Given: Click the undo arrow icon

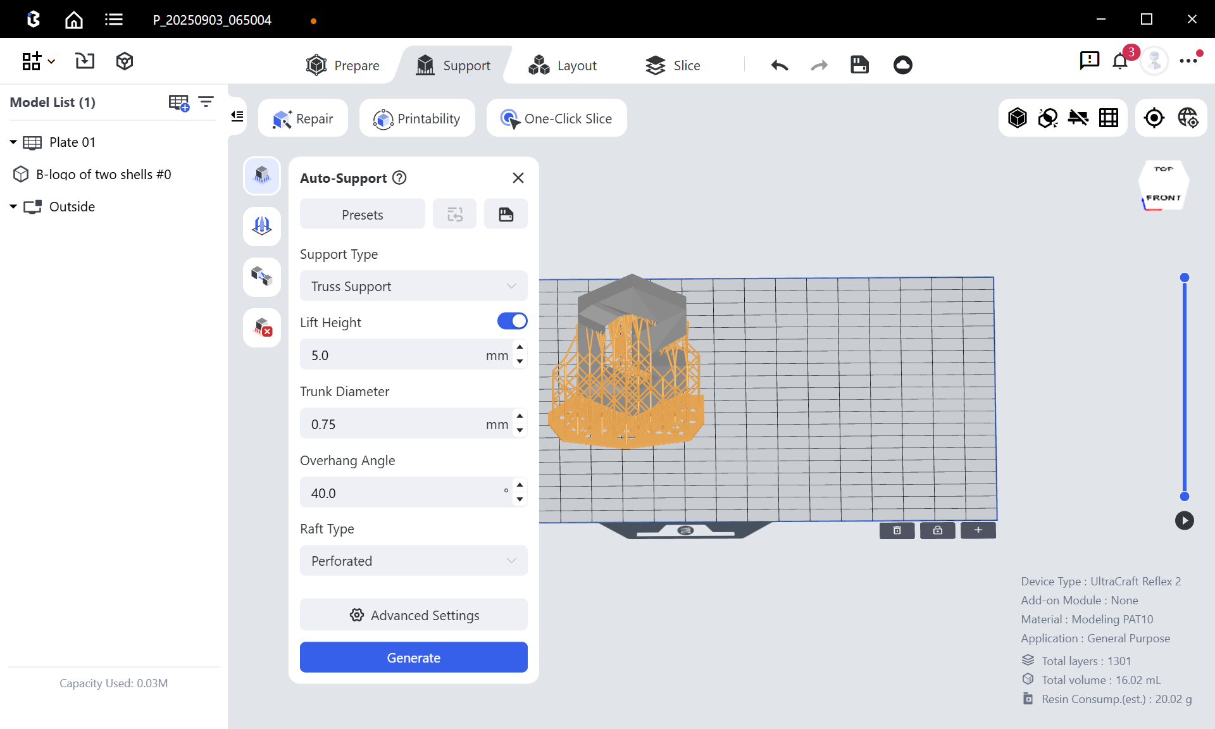Looking at the screenshot, I should [780, 65].
